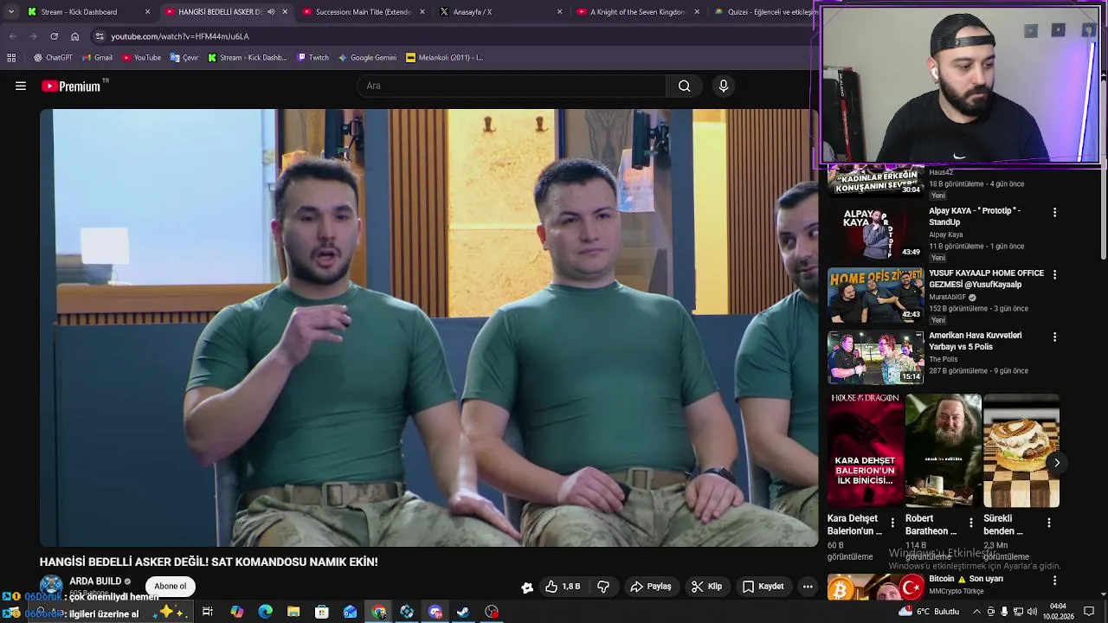This screenshot has height=623, width=1108.
Task: Open Outlook mail from the taskbar
Action: tap(350, 612)
